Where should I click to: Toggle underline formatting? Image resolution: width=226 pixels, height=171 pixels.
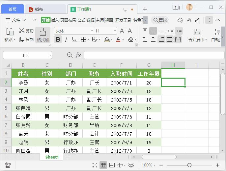74,39
